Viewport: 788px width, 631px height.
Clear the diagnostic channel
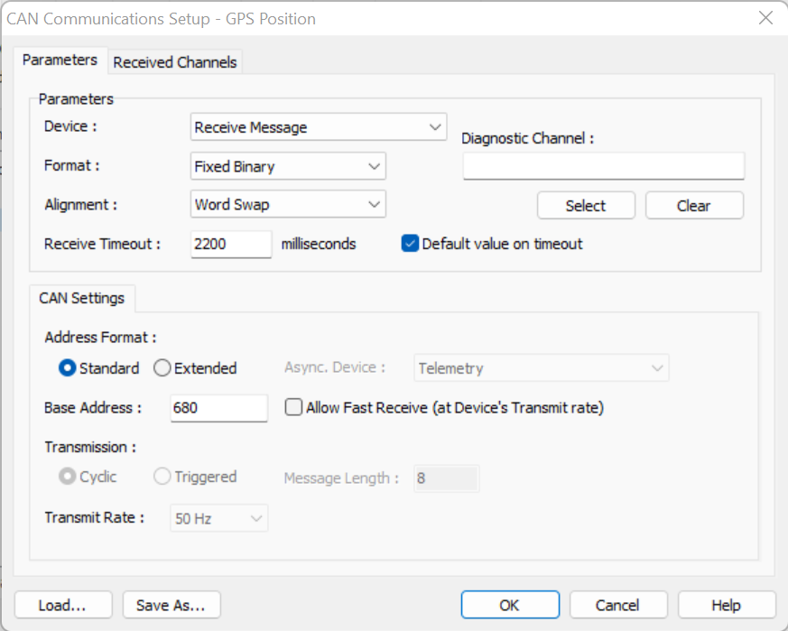coord(693,206)
